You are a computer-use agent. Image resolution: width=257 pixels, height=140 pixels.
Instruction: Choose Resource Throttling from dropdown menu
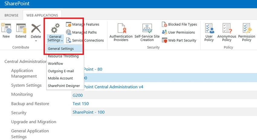pos(63,56)
